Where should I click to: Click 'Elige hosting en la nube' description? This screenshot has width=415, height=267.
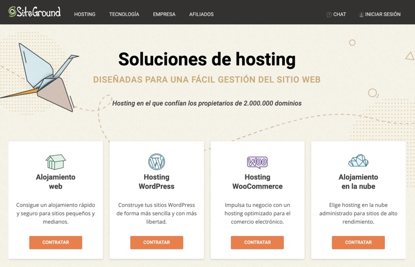coord(358,213)
